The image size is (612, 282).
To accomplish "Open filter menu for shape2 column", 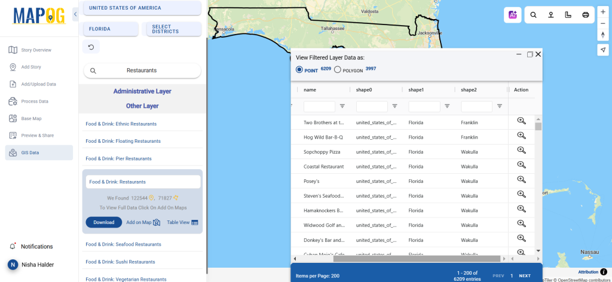I will pyautogui.click(x=499, y=106).
